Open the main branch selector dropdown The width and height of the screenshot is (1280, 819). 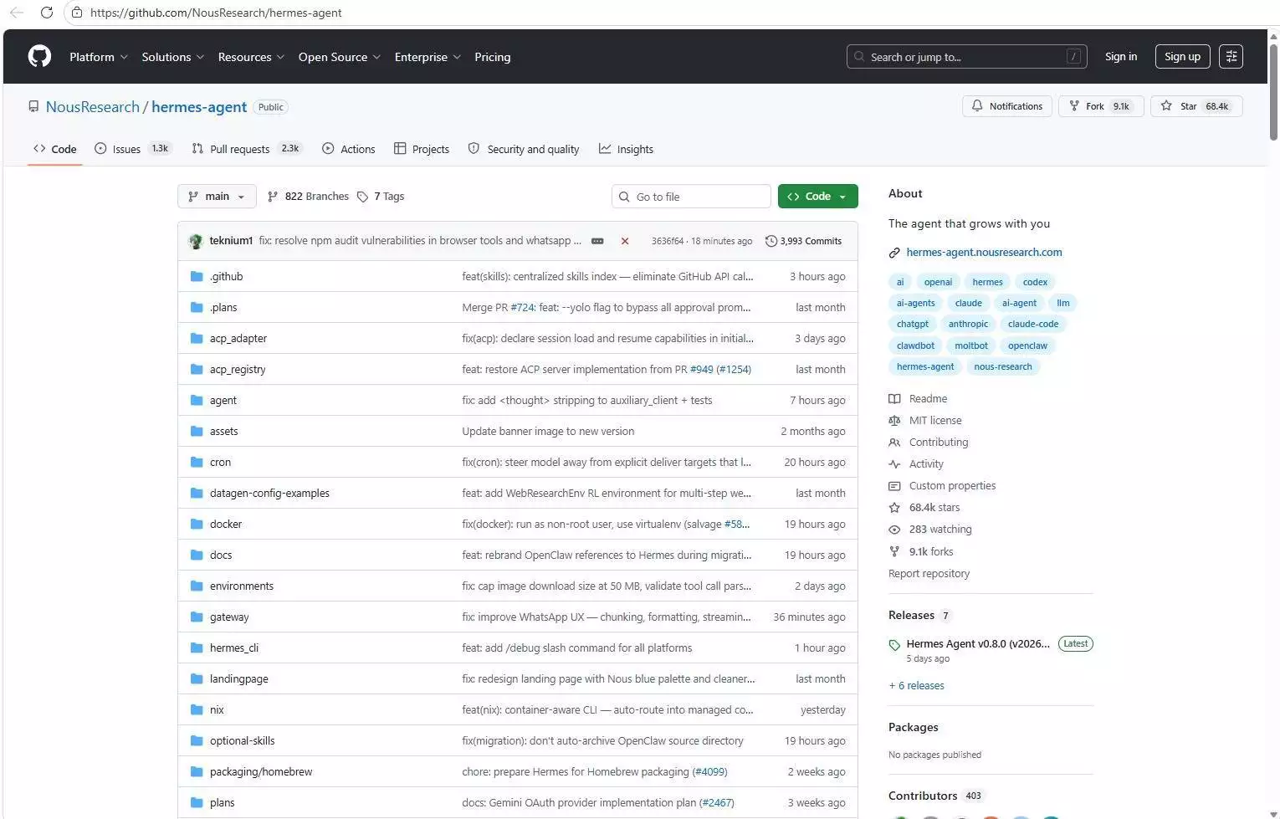[x=217, y=197]
